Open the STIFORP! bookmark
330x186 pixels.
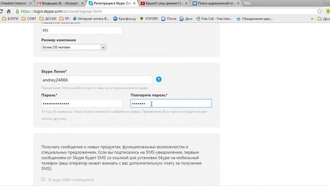pyautogui.click(x=149, y=19)
